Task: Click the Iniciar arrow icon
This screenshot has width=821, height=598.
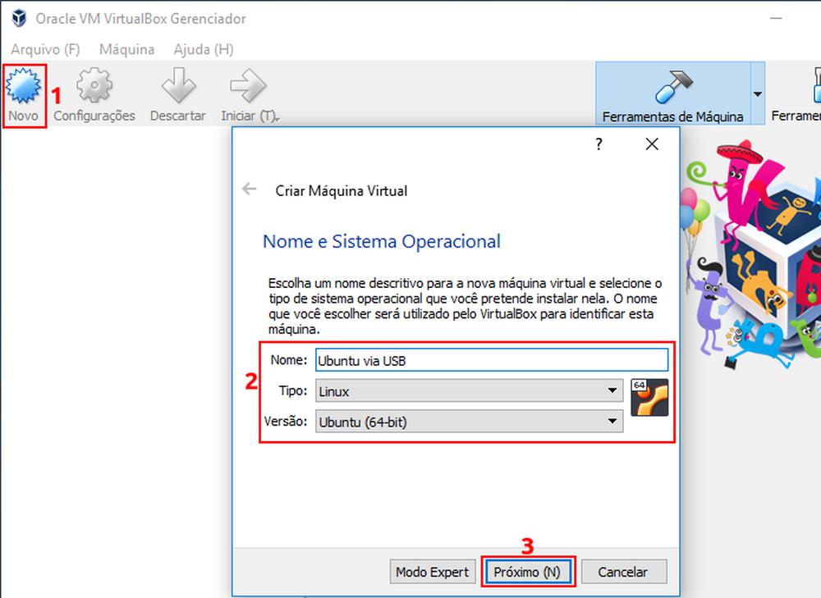Action: click(245, 84)
